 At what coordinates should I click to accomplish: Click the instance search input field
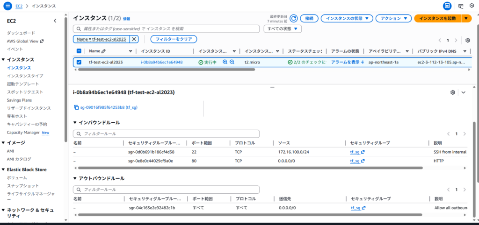click(168, 29)
